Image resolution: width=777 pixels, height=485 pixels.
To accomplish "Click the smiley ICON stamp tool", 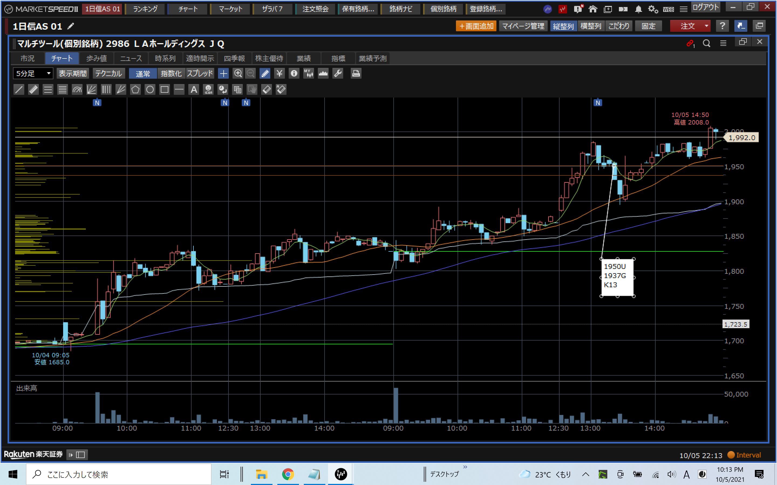I will (208, 89).
